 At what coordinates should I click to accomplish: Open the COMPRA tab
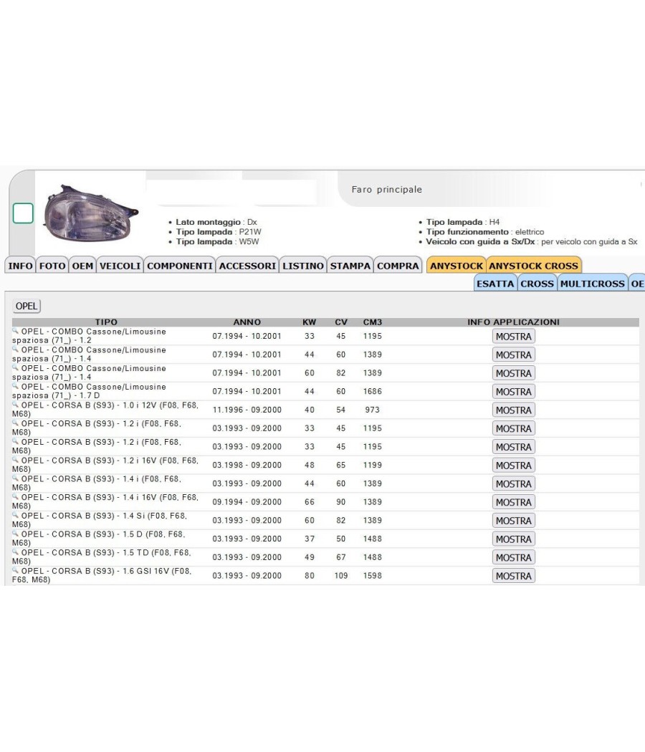[x=398, y=266]
